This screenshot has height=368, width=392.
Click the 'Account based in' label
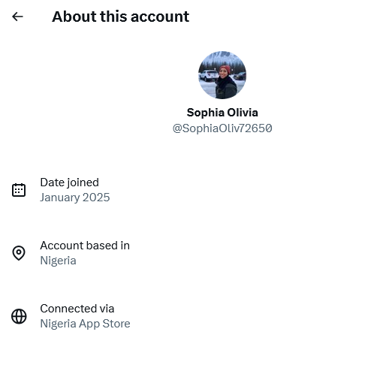click(85, 246)
